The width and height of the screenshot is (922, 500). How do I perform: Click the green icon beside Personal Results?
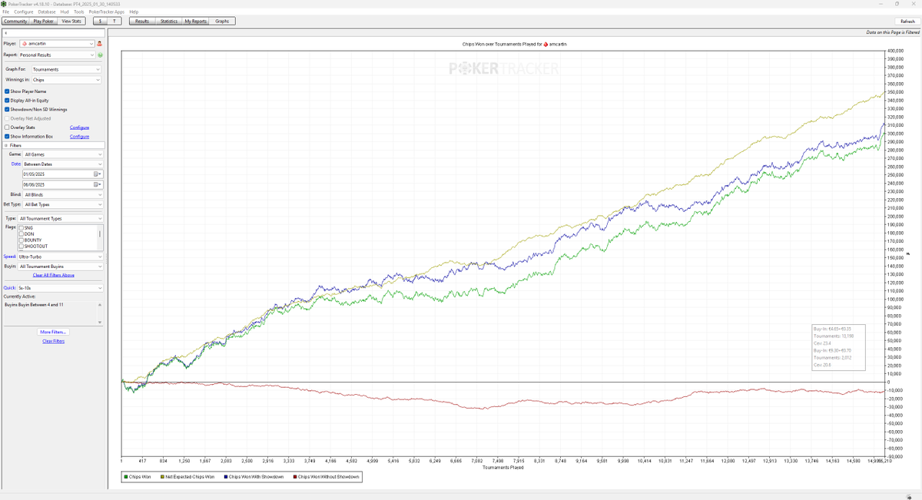[x=100, y=55]
